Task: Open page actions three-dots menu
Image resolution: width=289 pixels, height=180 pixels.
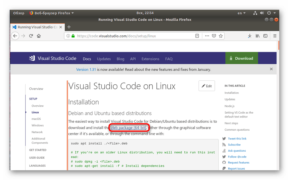Action: [x=207, y=36]
